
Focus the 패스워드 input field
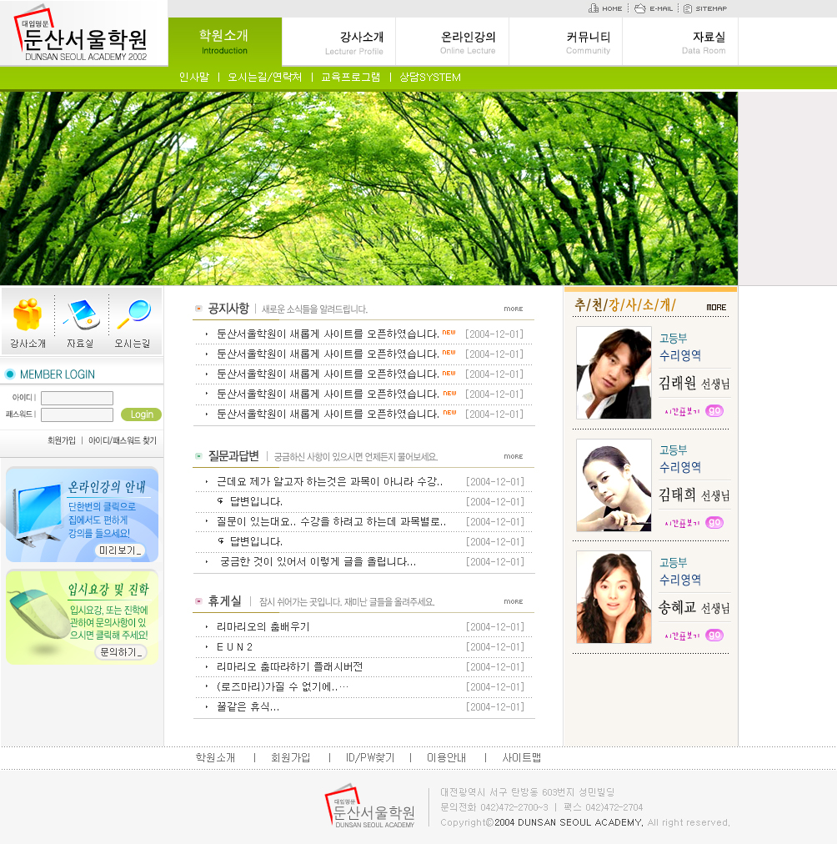pyautogui.click(x=77, y=414)
